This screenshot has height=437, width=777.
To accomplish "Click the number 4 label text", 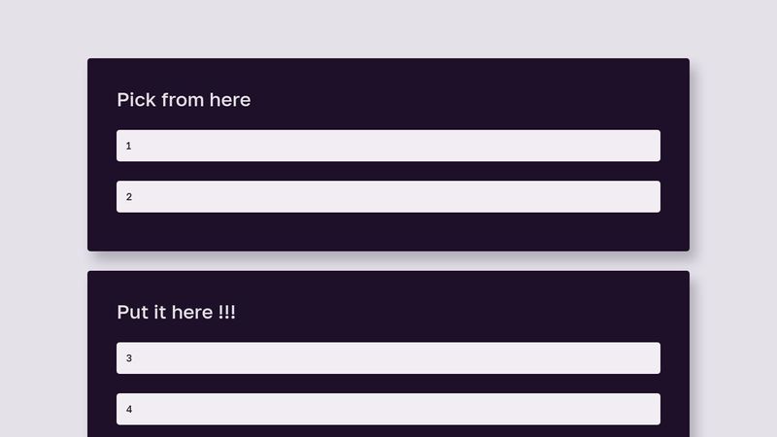I will [128, 410].
